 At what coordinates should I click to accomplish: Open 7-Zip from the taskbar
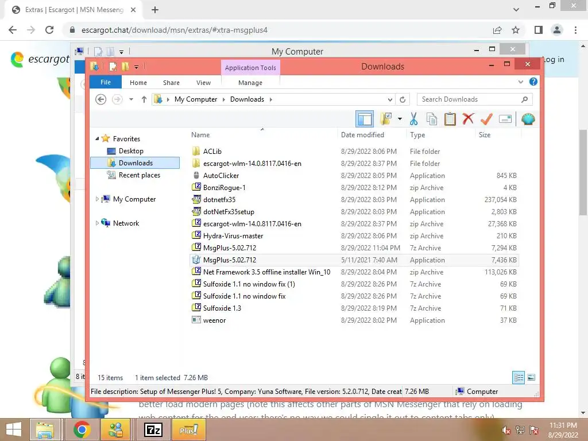(153, 430)
